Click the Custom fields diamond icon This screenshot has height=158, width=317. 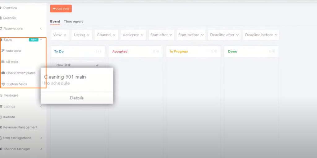[x=3, y=84]
